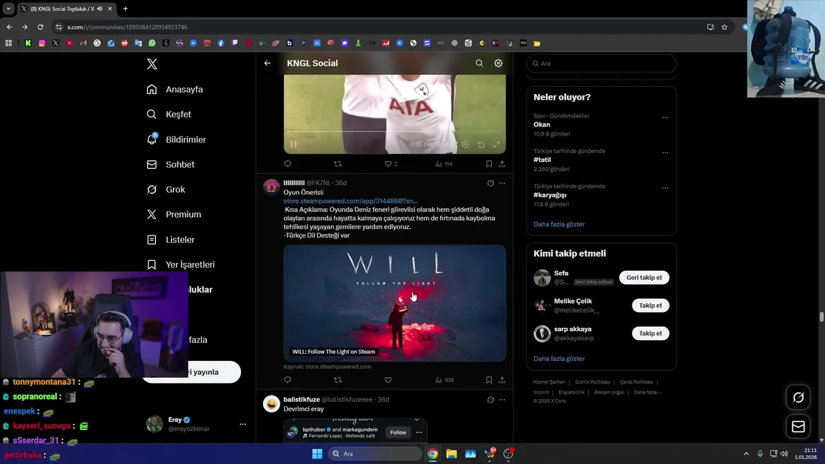Screen dimensions: 825x464
Task: Show more trends via Daha fazla göster
Action: point(559,224)
